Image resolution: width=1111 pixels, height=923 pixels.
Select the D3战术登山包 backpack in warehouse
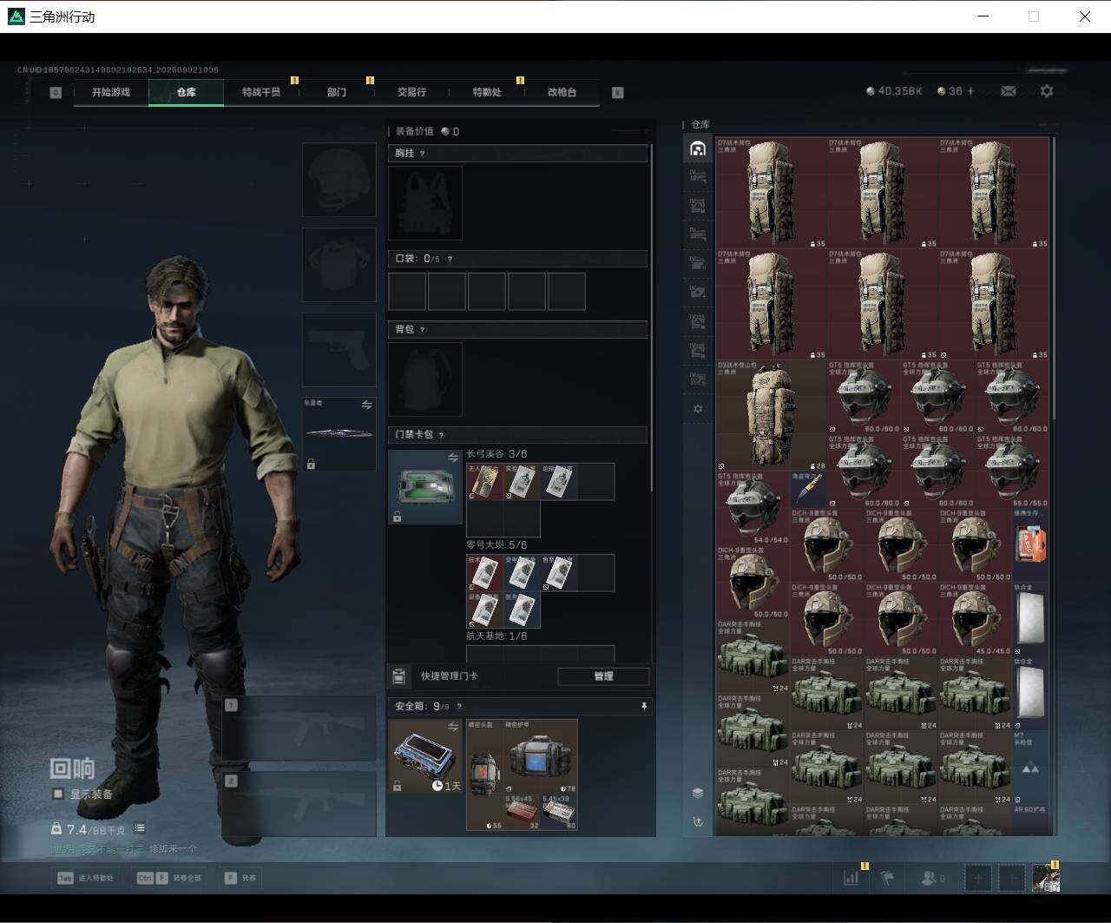[x=772, y=416]
